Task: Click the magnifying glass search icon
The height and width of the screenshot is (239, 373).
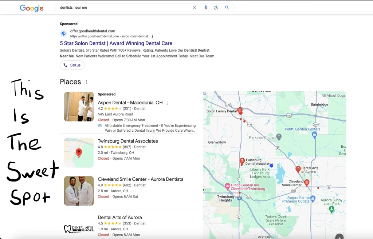Action: pos(227,8)
